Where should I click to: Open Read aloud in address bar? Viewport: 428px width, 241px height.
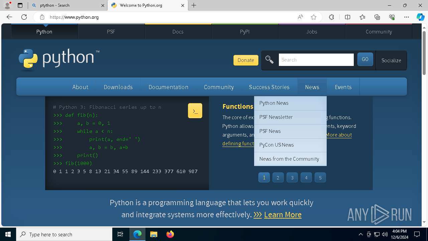300,17
